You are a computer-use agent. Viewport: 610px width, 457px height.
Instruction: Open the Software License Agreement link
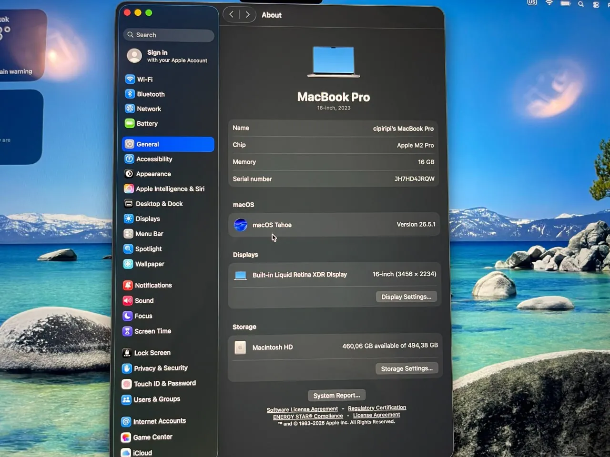(302, 409)
